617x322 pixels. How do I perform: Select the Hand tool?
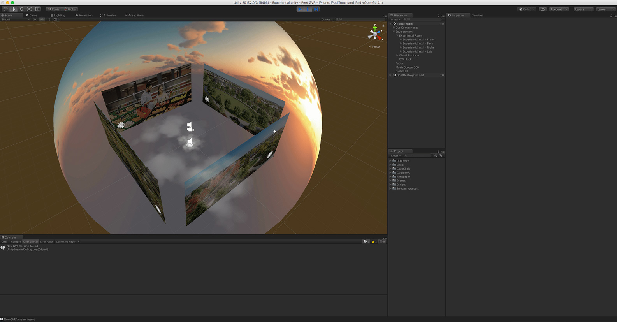click(x=5, y=9)
